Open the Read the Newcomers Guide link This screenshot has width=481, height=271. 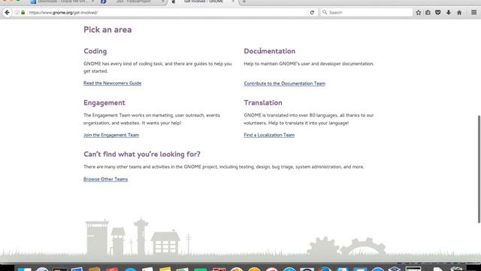[x=112, y=84]
